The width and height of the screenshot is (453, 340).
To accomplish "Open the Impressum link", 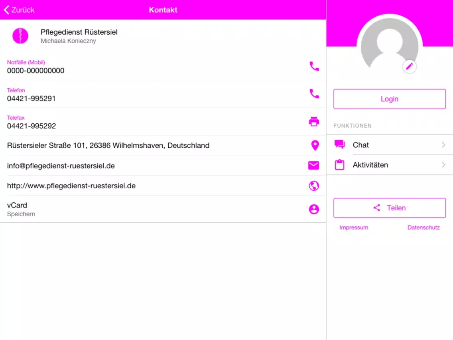I will point(354,227).
